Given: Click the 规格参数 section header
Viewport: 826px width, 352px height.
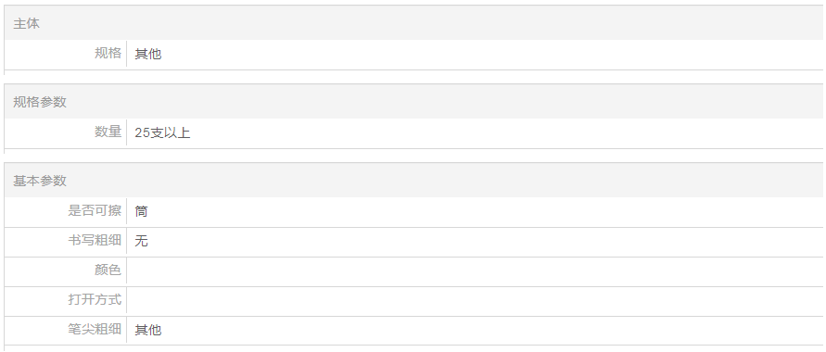Looking at the screenshot, I should tap(40, 102).
